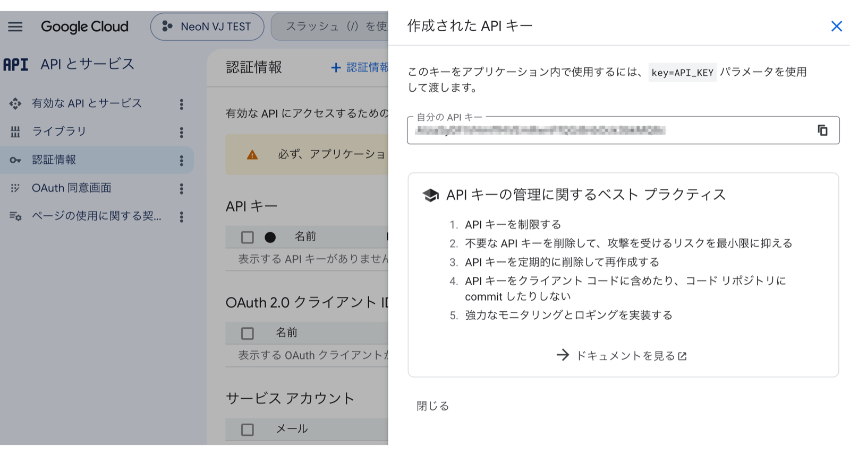Open the three-dot menu for ライブラリ
The width and height of the screenshot is (850, 456).
(182, 132)
